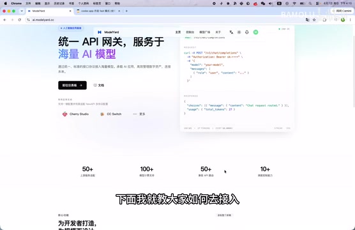Click the 100+ statistic
The height and width of the screenshot is (230, 355).
click(147, 169)
